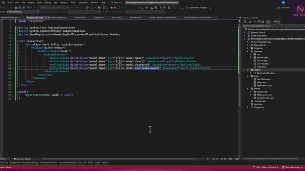Open the Build menu

[40, 2]
